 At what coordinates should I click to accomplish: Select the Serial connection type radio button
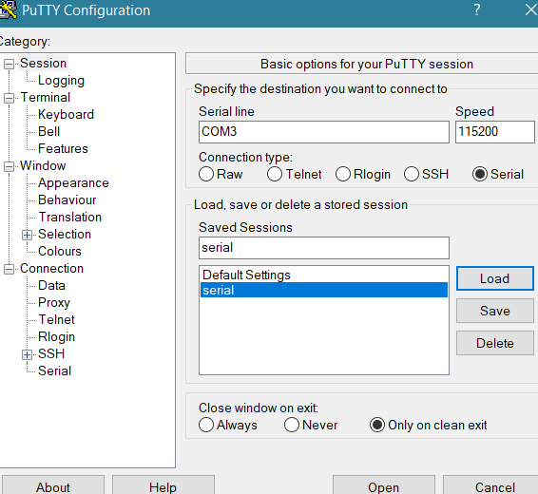coord(480,174)
